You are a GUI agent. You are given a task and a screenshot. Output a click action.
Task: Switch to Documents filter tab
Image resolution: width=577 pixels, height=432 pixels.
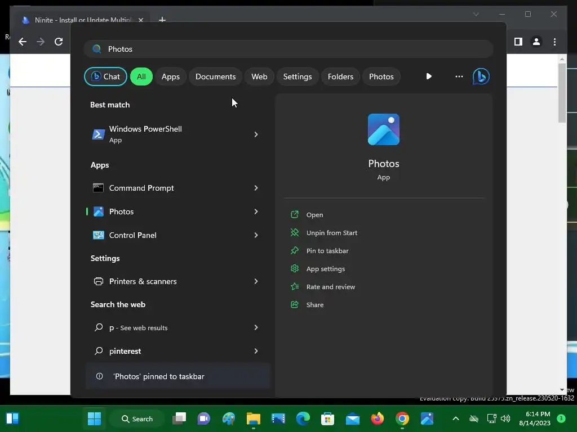click(215, 76)
